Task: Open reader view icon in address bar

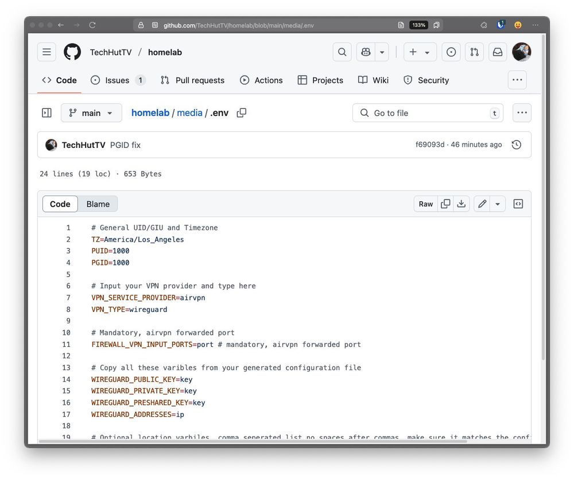Action: (401, 25)
